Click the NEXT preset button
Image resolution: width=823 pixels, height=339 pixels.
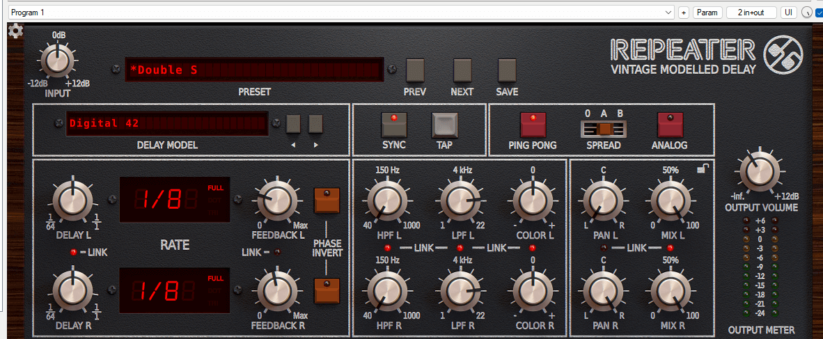click(x=462, y=70)
